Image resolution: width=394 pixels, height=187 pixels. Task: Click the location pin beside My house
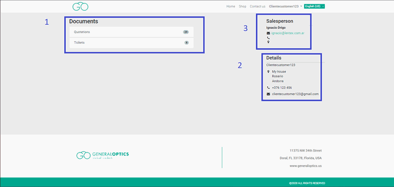pos(269,71)
